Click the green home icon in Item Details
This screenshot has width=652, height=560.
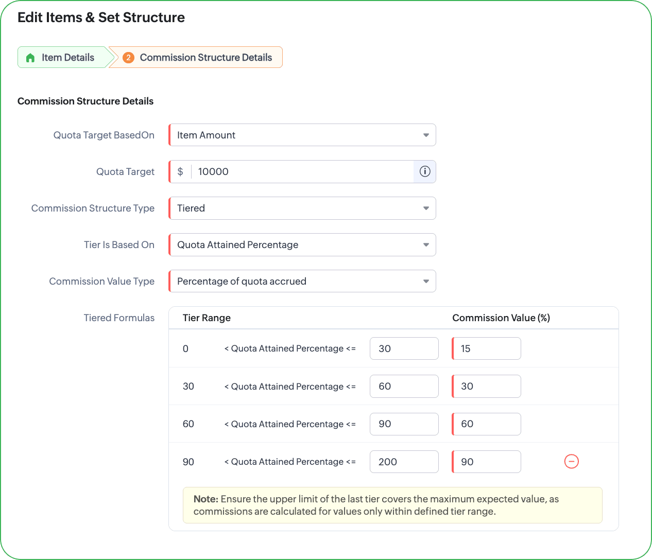tap(30, 58)
